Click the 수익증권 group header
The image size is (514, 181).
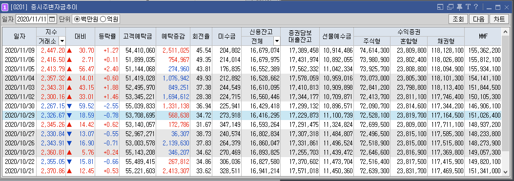[409, 32]
